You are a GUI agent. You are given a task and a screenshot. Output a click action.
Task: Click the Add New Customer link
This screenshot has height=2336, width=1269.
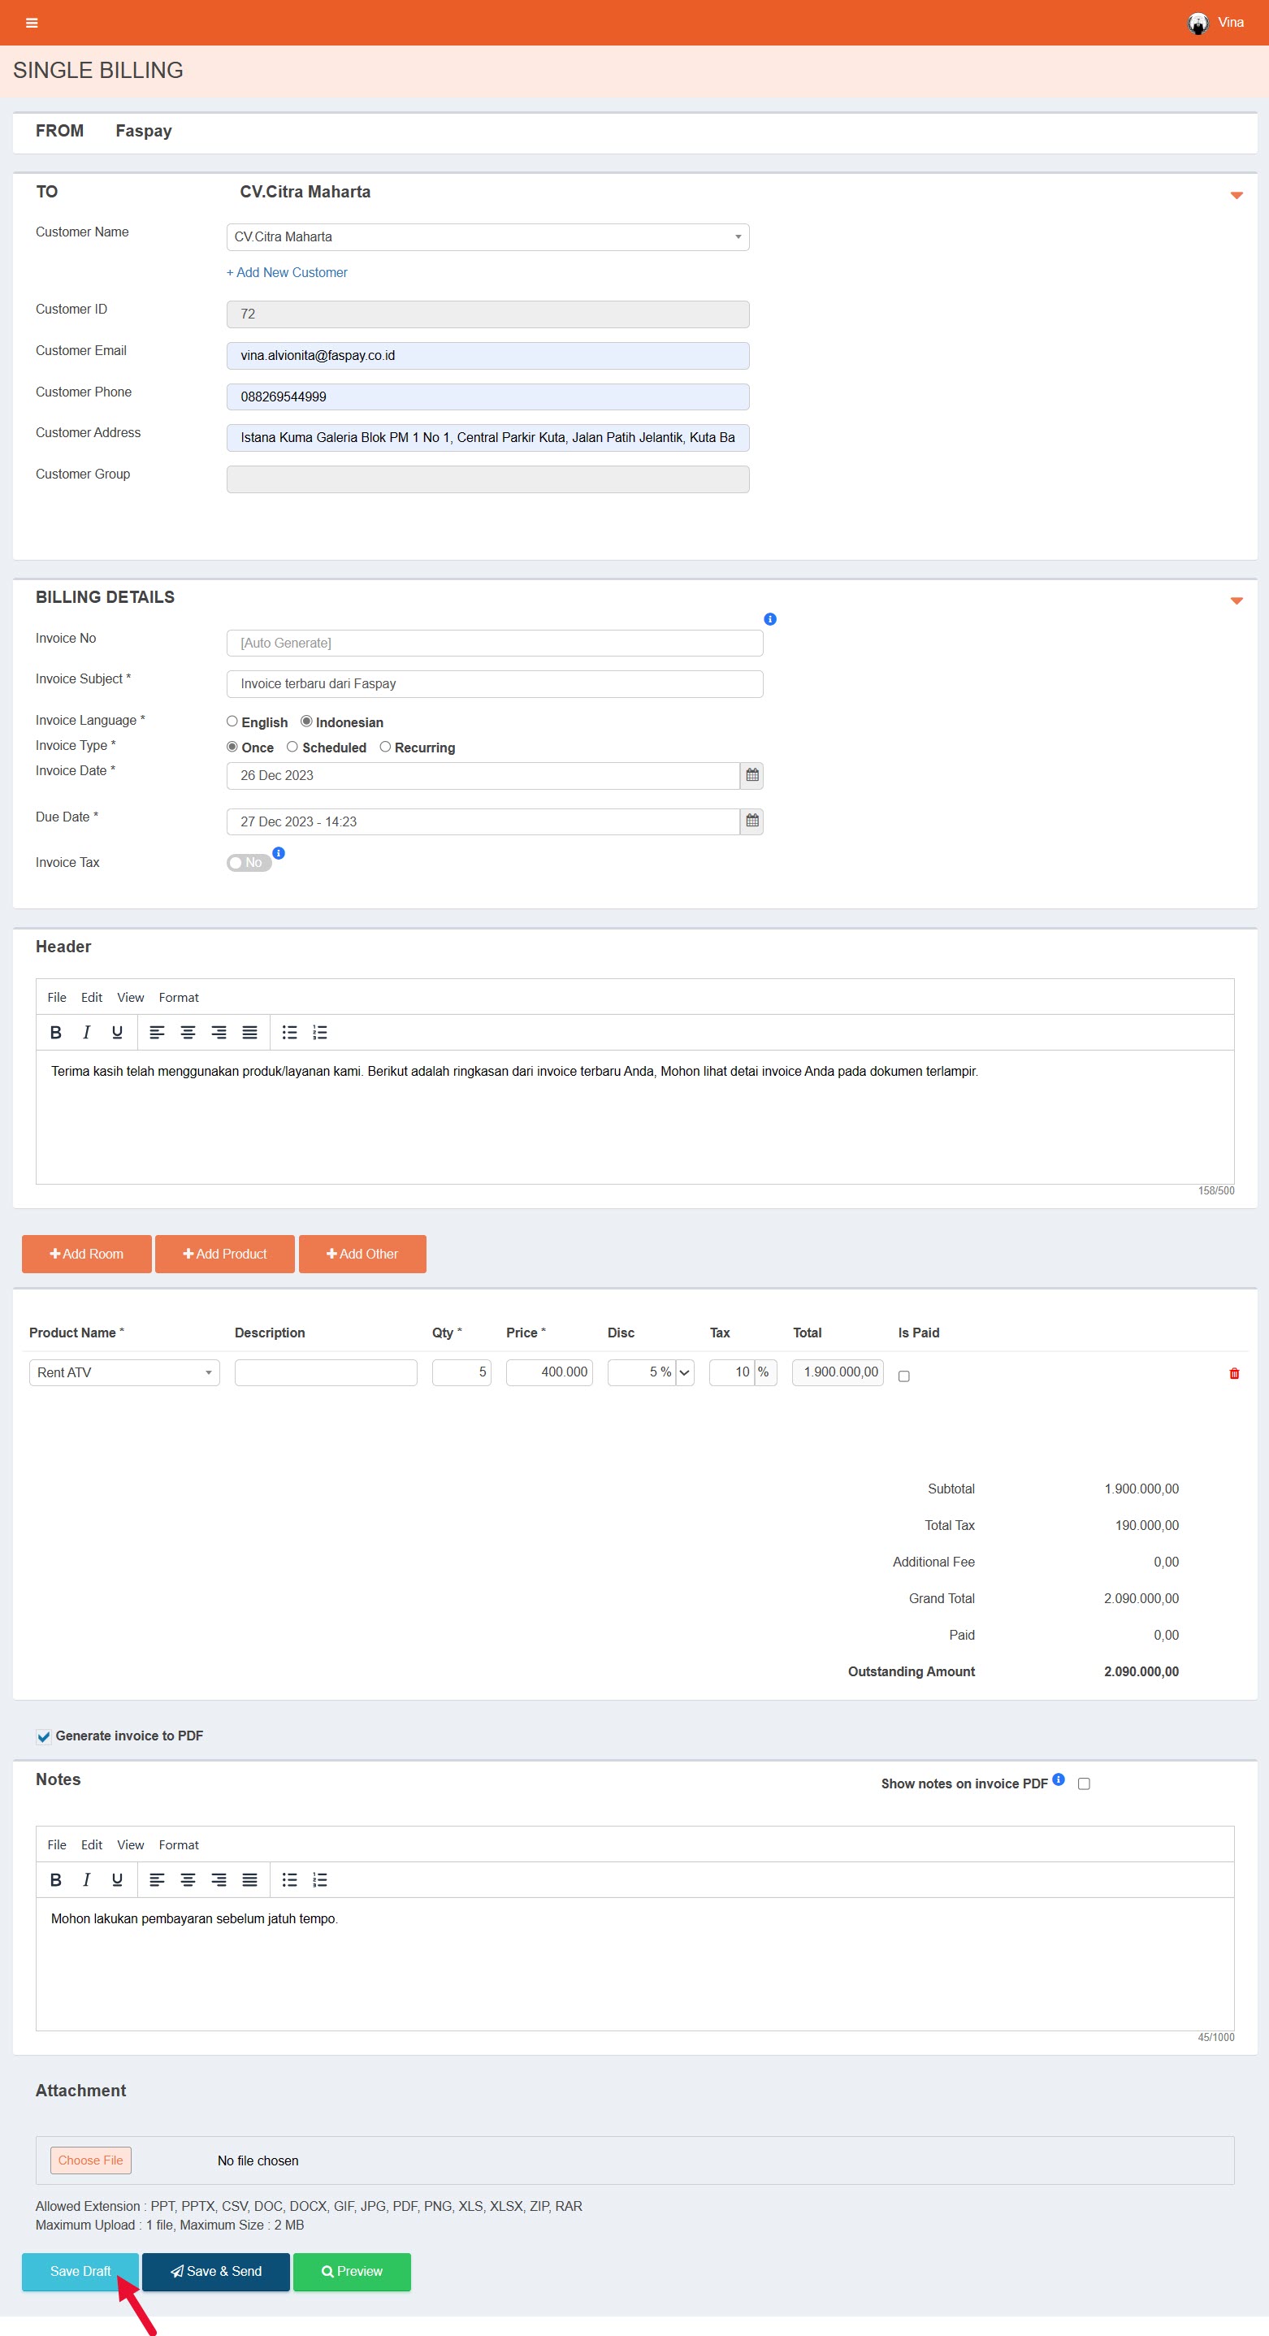(x=287, y=272)
